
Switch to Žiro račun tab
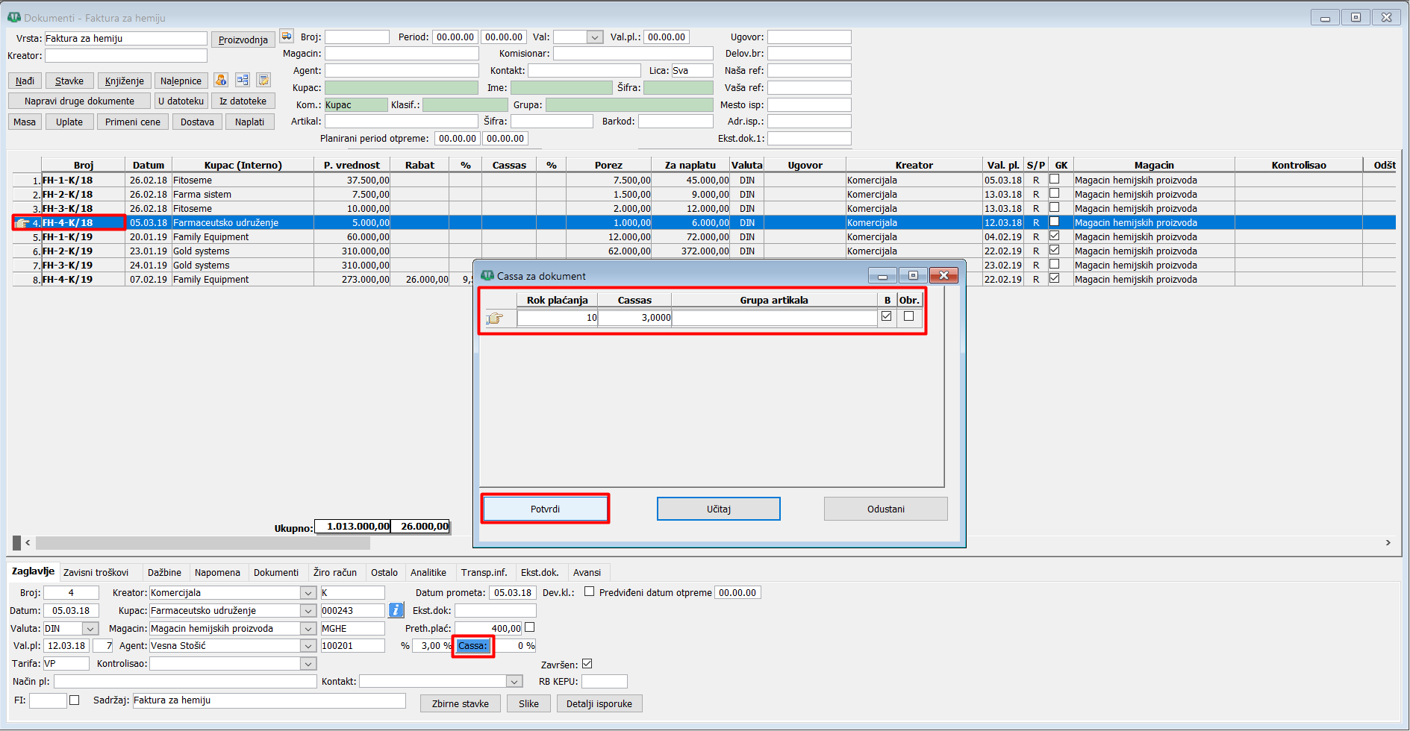[x=335, y=572]
